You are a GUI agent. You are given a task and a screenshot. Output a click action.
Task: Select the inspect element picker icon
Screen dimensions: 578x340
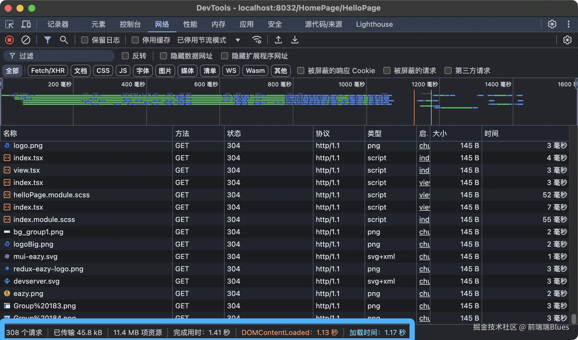tap(9, 24)
